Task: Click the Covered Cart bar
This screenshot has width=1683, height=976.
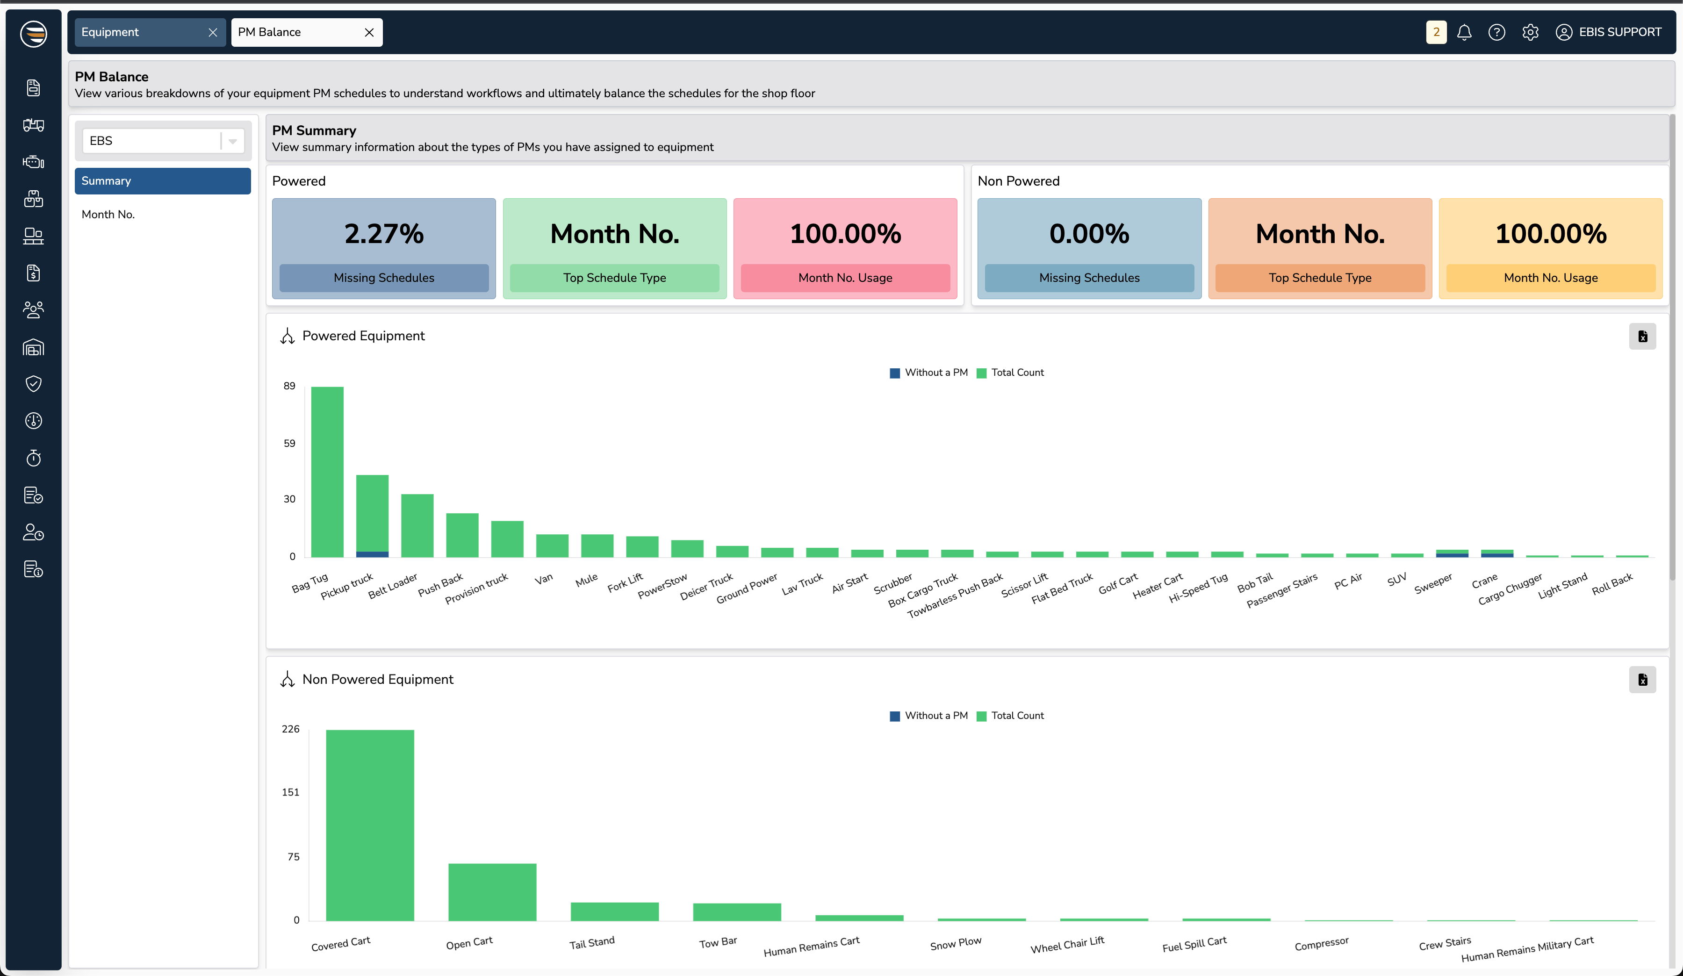Action: (x=370, y=825)
